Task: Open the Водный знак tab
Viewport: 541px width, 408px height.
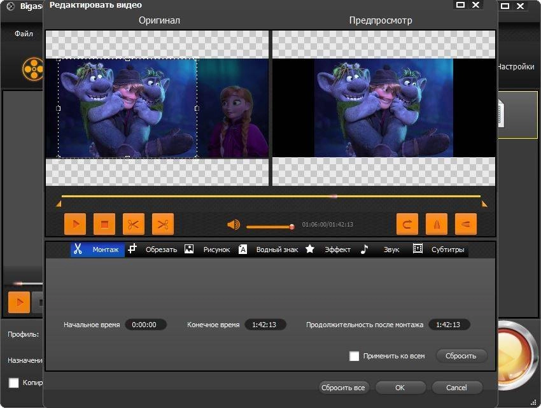Action: tap(269, 250)
